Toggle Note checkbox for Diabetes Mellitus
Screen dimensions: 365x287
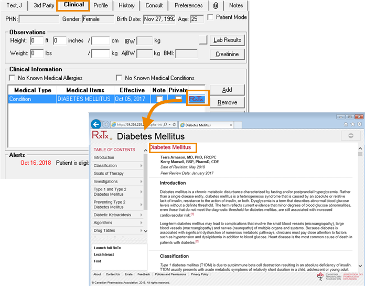tap(159, 99)
